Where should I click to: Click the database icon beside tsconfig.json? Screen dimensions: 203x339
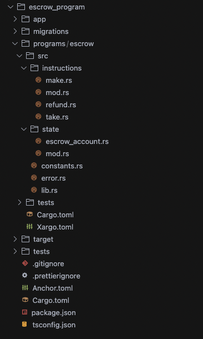24,325
